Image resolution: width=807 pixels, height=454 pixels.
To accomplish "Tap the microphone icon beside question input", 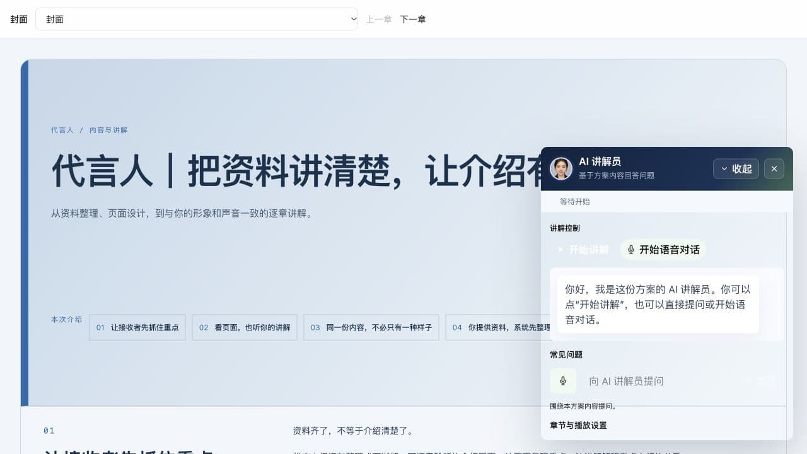I will click(563, 381).
